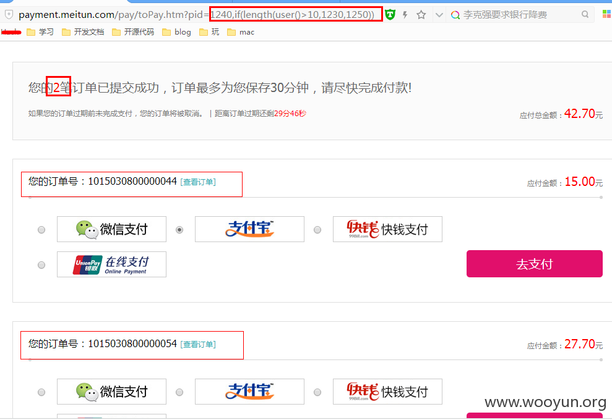Open the 开发文档 bookmarks folder
The image size is (612, 420).
(83, 32)
